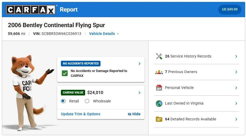The image size is (246, 136).
Task: Hide the CARFAX value card
Action: 134,114
